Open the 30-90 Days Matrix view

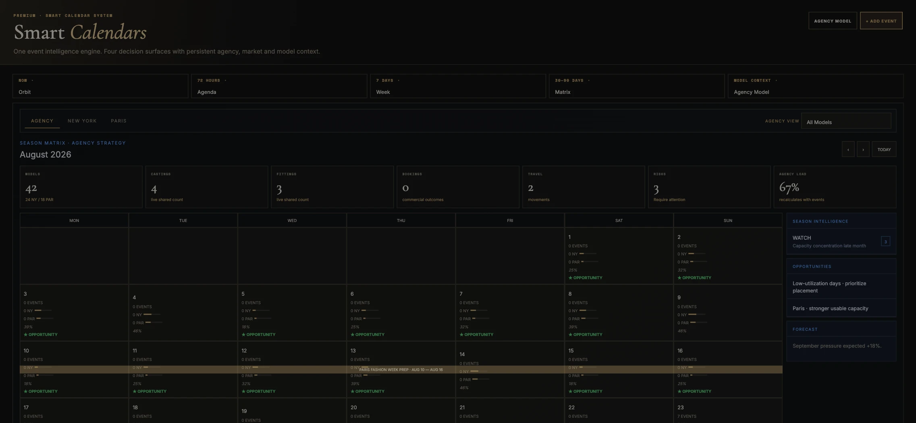637,86
